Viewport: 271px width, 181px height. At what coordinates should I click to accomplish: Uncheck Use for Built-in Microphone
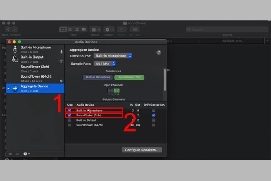(x=69, y=110)
